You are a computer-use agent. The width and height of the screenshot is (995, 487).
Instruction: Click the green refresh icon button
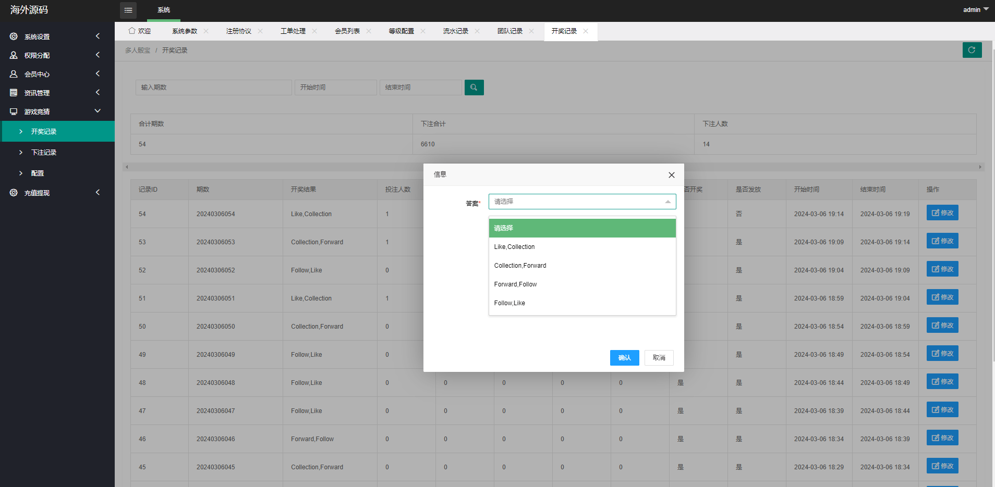click(972, 50)
